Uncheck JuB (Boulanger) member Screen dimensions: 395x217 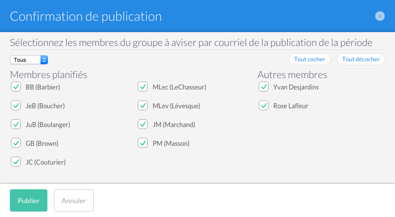[x=16, y=124]
